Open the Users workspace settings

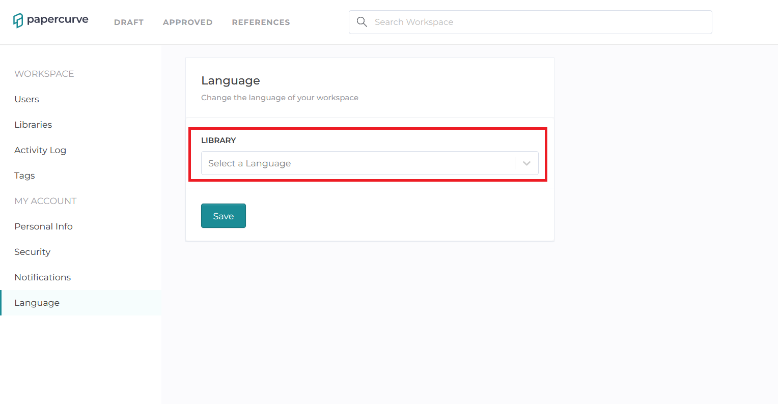coord(26,99)
